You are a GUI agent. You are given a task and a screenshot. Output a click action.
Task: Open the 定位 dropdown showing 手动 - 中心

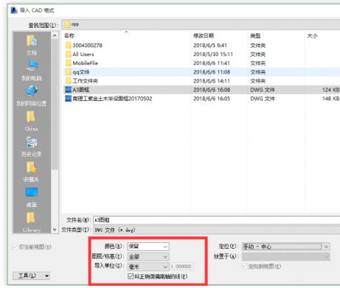point(286,246)
